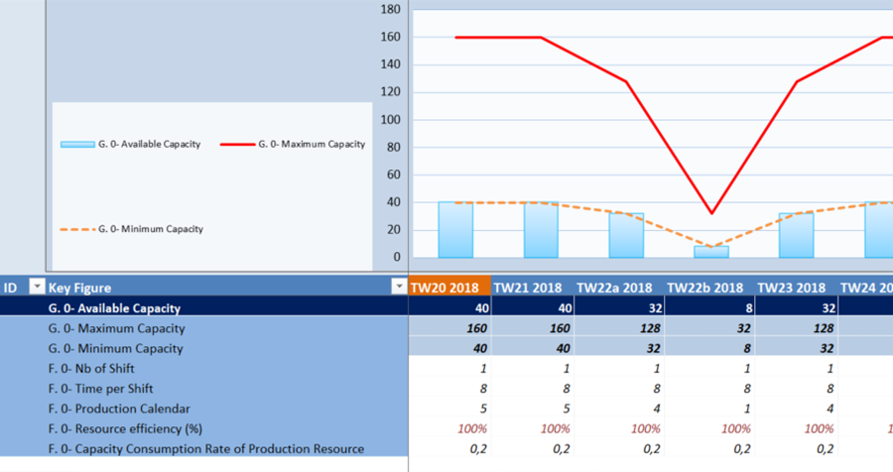Image resolution: width=893 pixels, height=472 pixels.
Task: Open the ID column filter dropdown
Action: pyautogui.click(x=37, y=287)
